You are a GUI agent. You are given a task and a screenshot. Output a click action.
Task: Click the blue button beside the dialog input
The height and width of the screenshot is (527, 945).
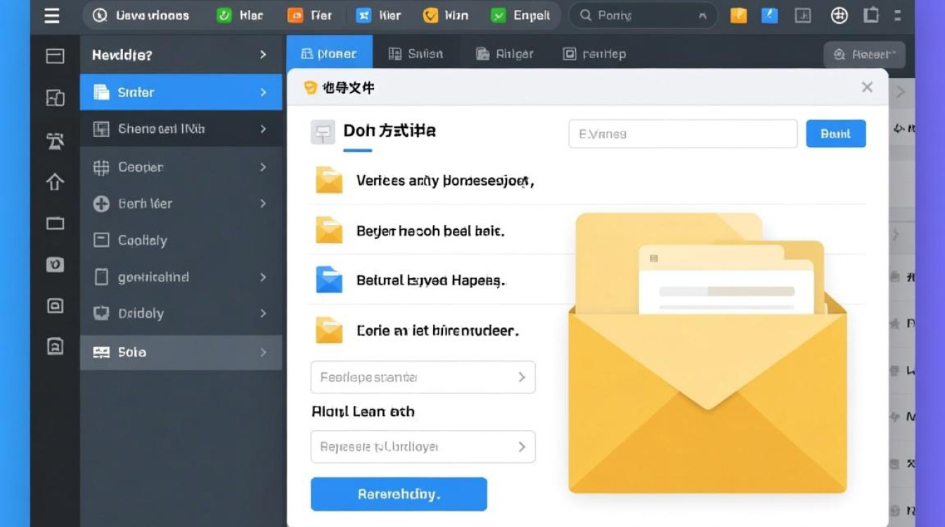(835, 134)
